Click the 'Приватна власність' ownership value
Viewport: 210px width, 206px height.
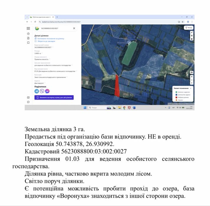[x=41, y=59]
